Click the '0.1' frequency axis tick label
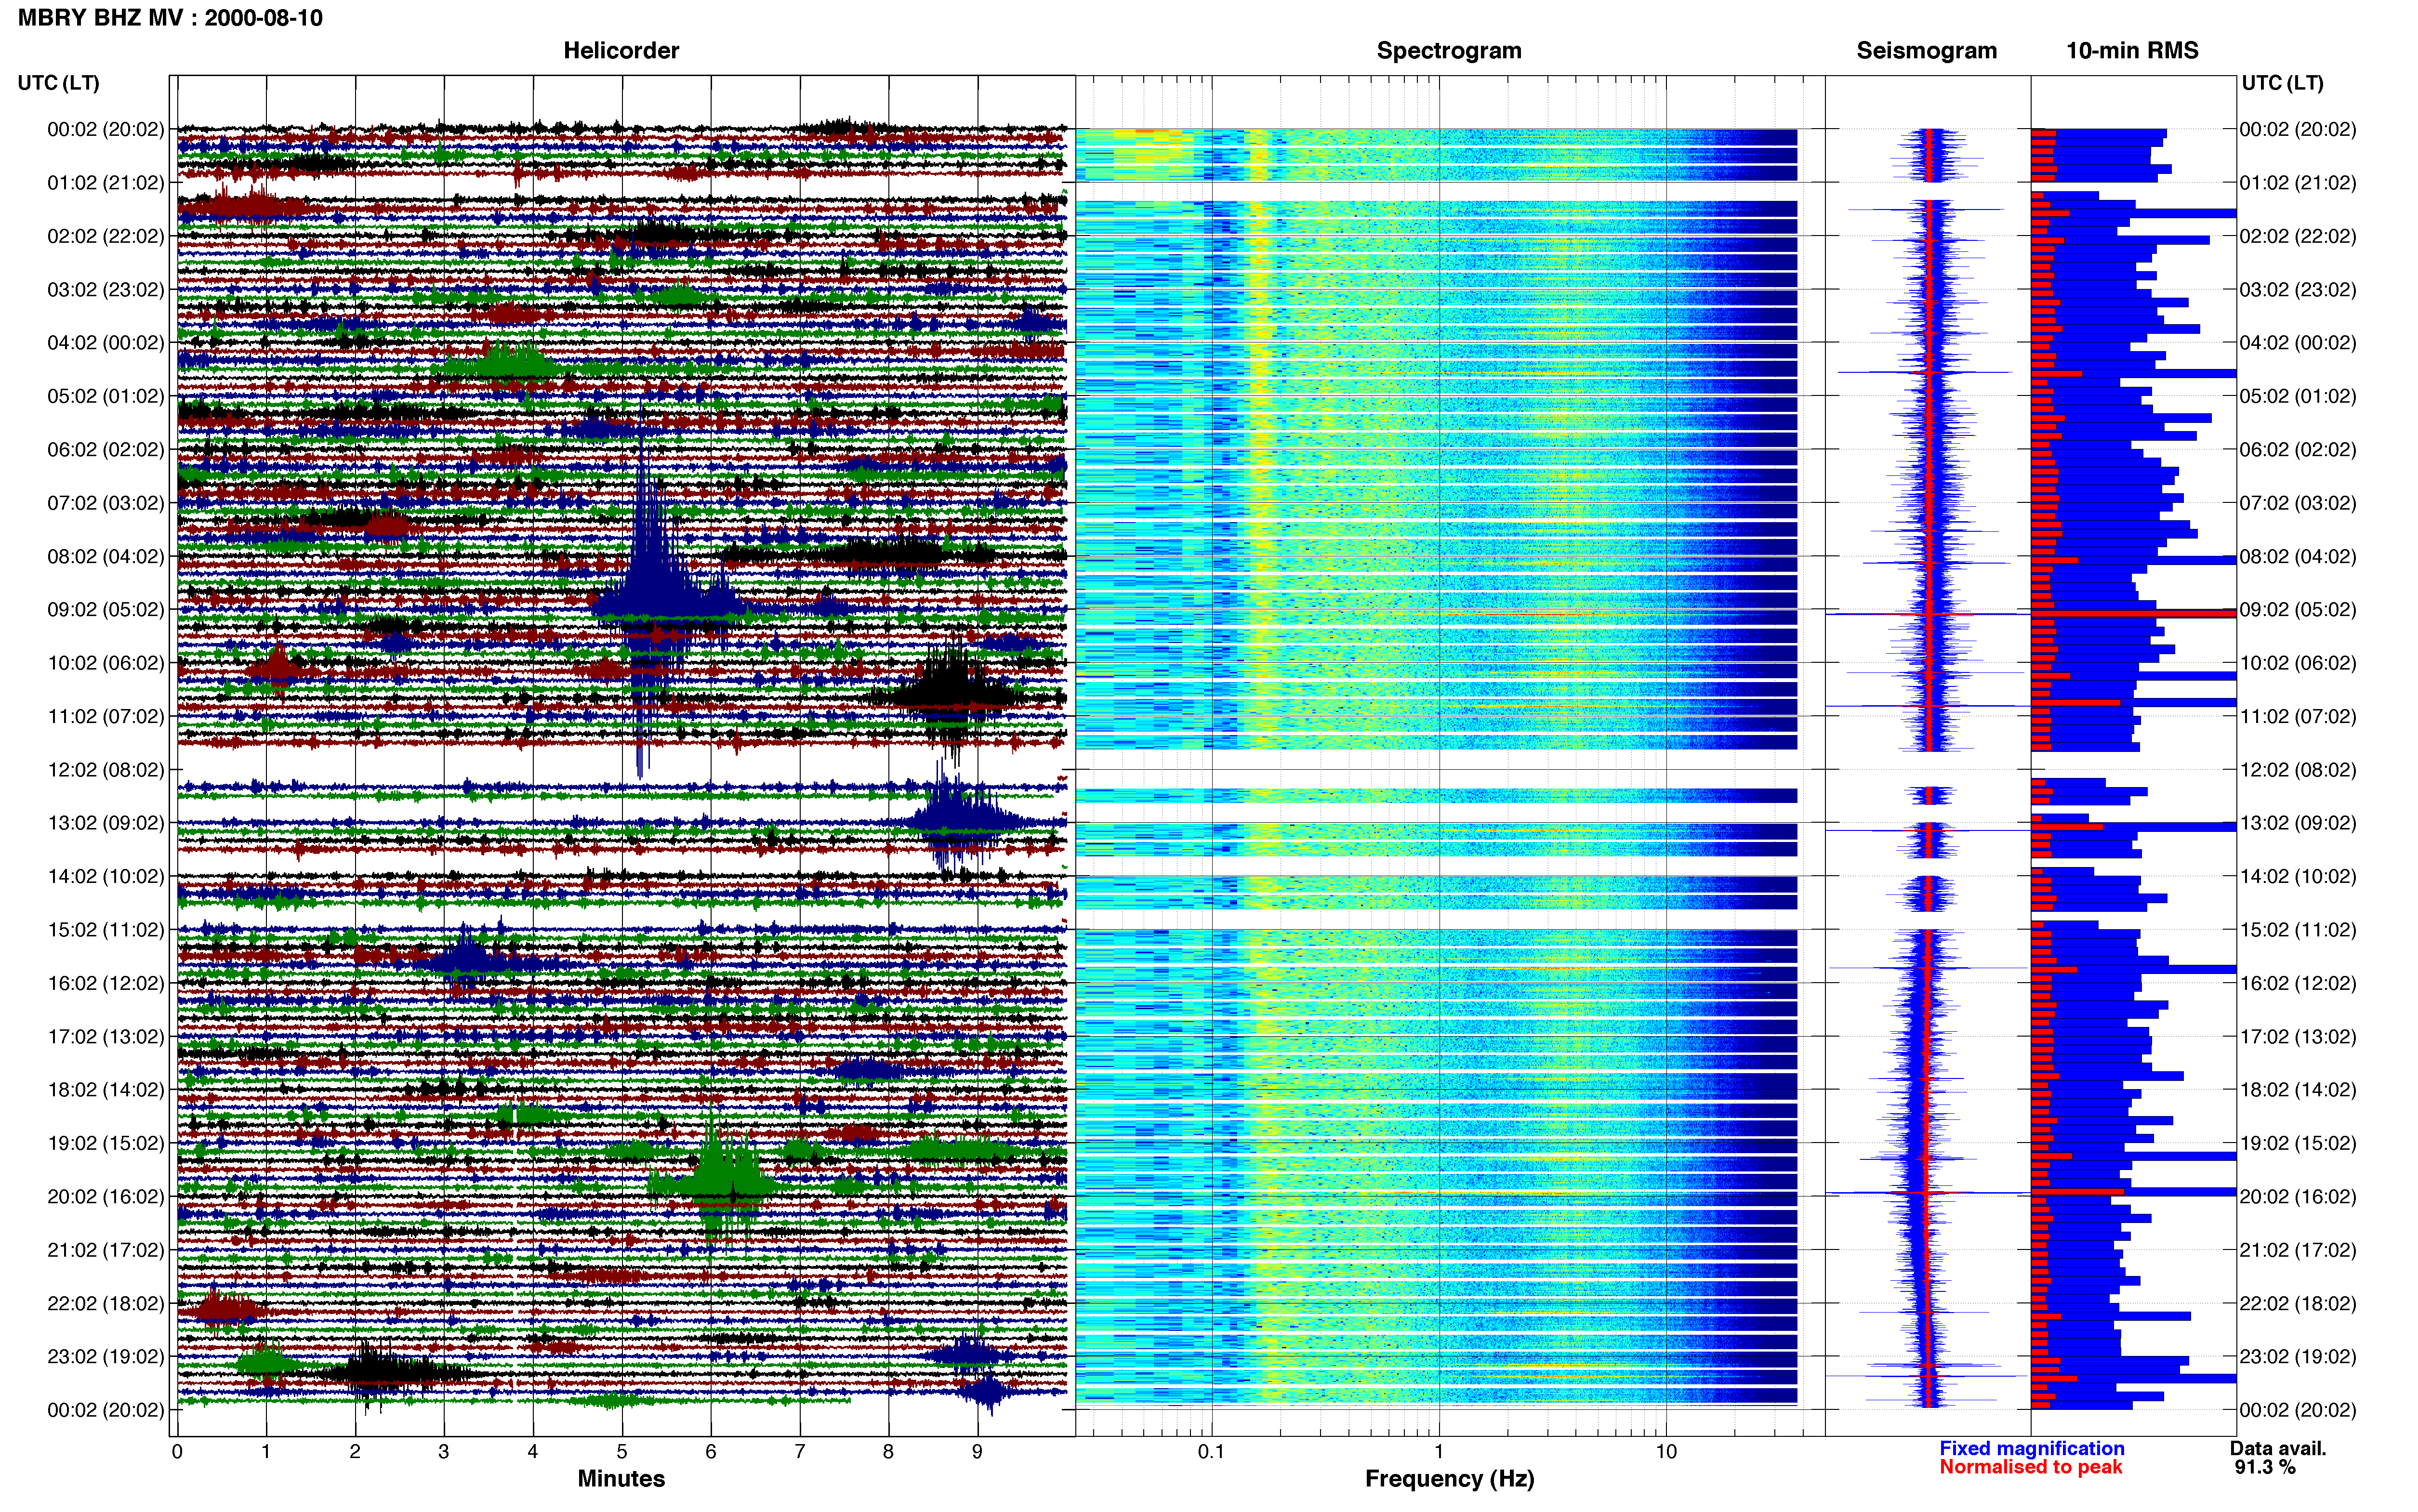2418x1512 pixels. [x=1211, y=1451]
